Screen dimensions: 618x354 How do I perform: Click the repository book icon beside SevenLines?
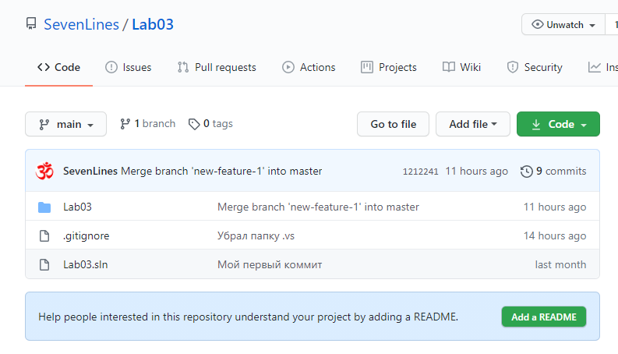(x=31, y=24)
